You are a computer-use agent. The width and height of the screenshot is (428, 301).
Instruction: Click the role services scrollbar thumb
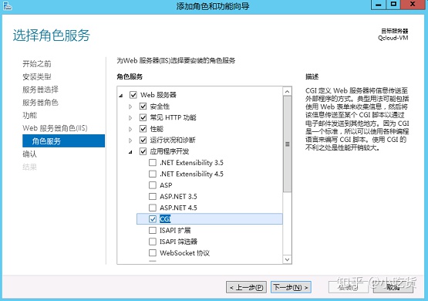click(x=287, y=144)
